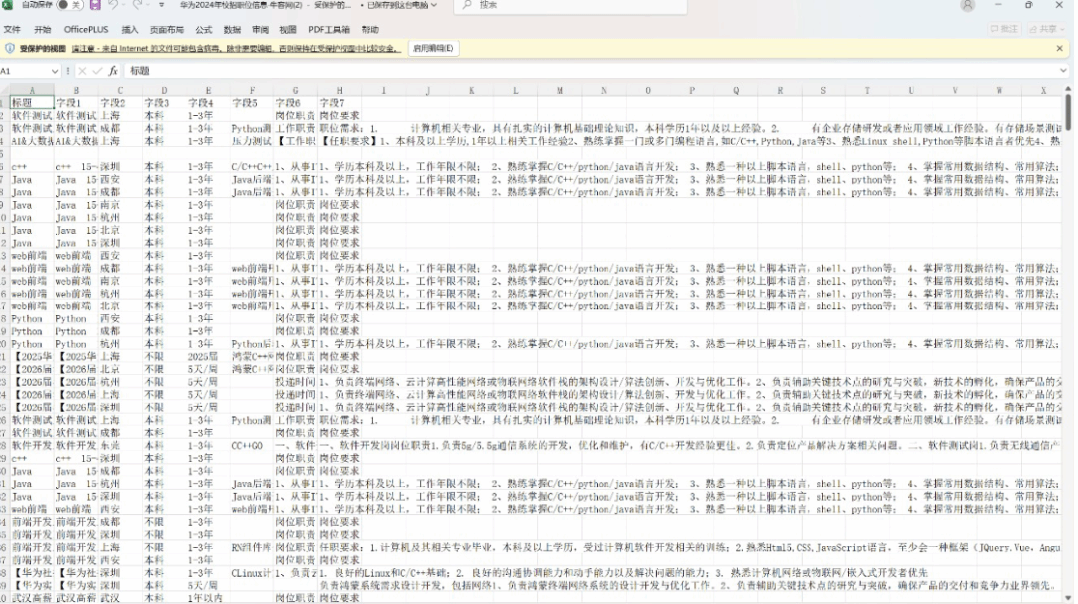Open the OfficePLUS ribbon tab
The height and width of the screenshot is (604, 1078).
tap(86, 30)
